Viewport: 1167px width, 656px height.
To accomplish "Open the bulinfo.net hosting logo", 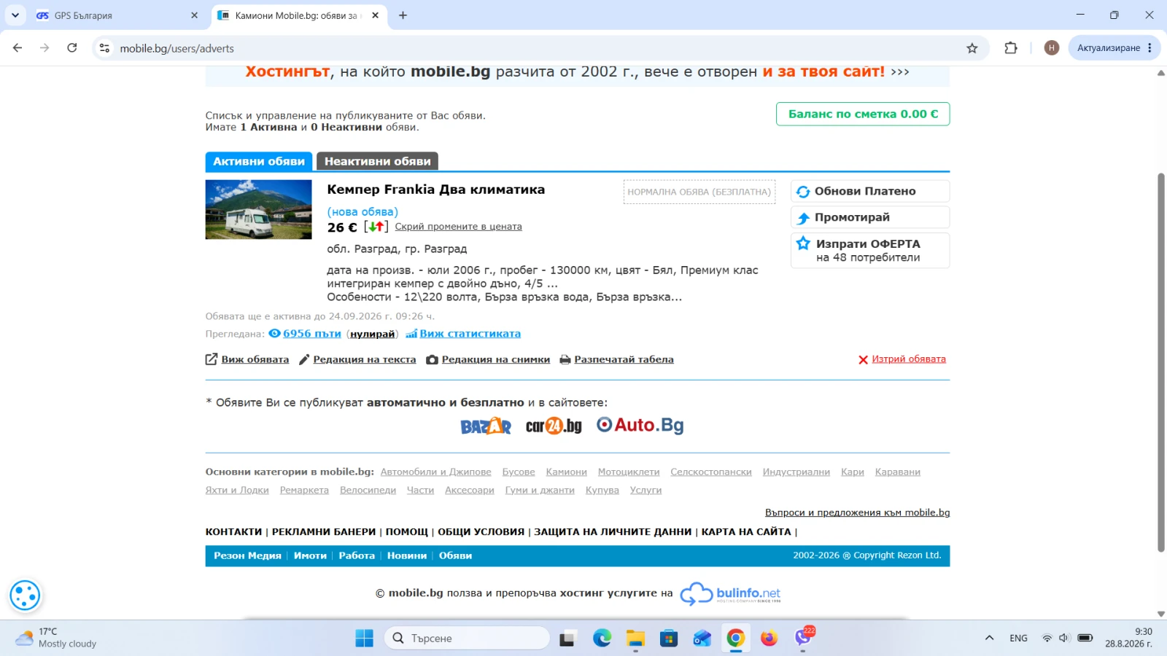I will (x=730, y=593).
